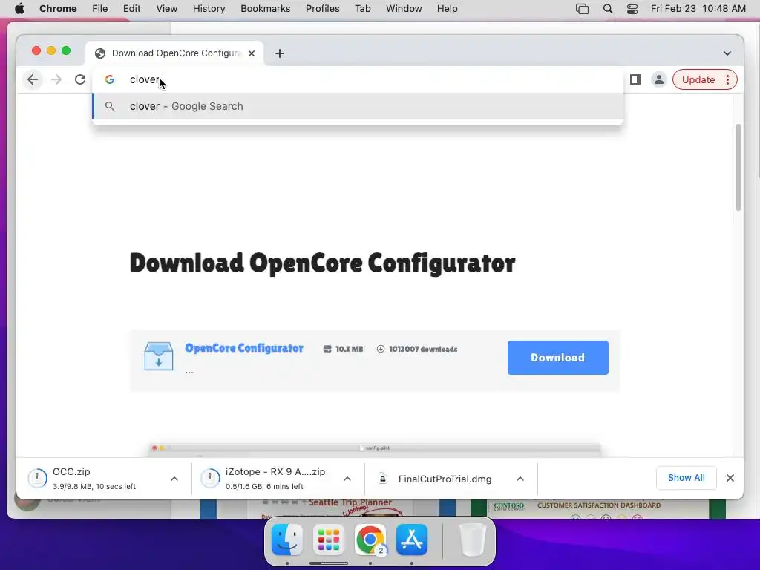Click the address bar containing clover
Screen dimensions: 760x570
pyautogui.click(x=358, y=79)
